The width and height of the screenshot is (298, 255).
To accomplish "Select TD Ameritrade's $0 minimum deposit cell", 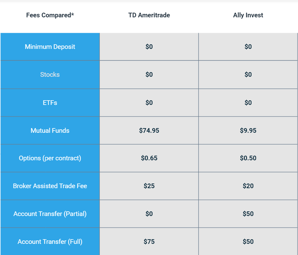I will pyautogui.click(x=149, y=47).
